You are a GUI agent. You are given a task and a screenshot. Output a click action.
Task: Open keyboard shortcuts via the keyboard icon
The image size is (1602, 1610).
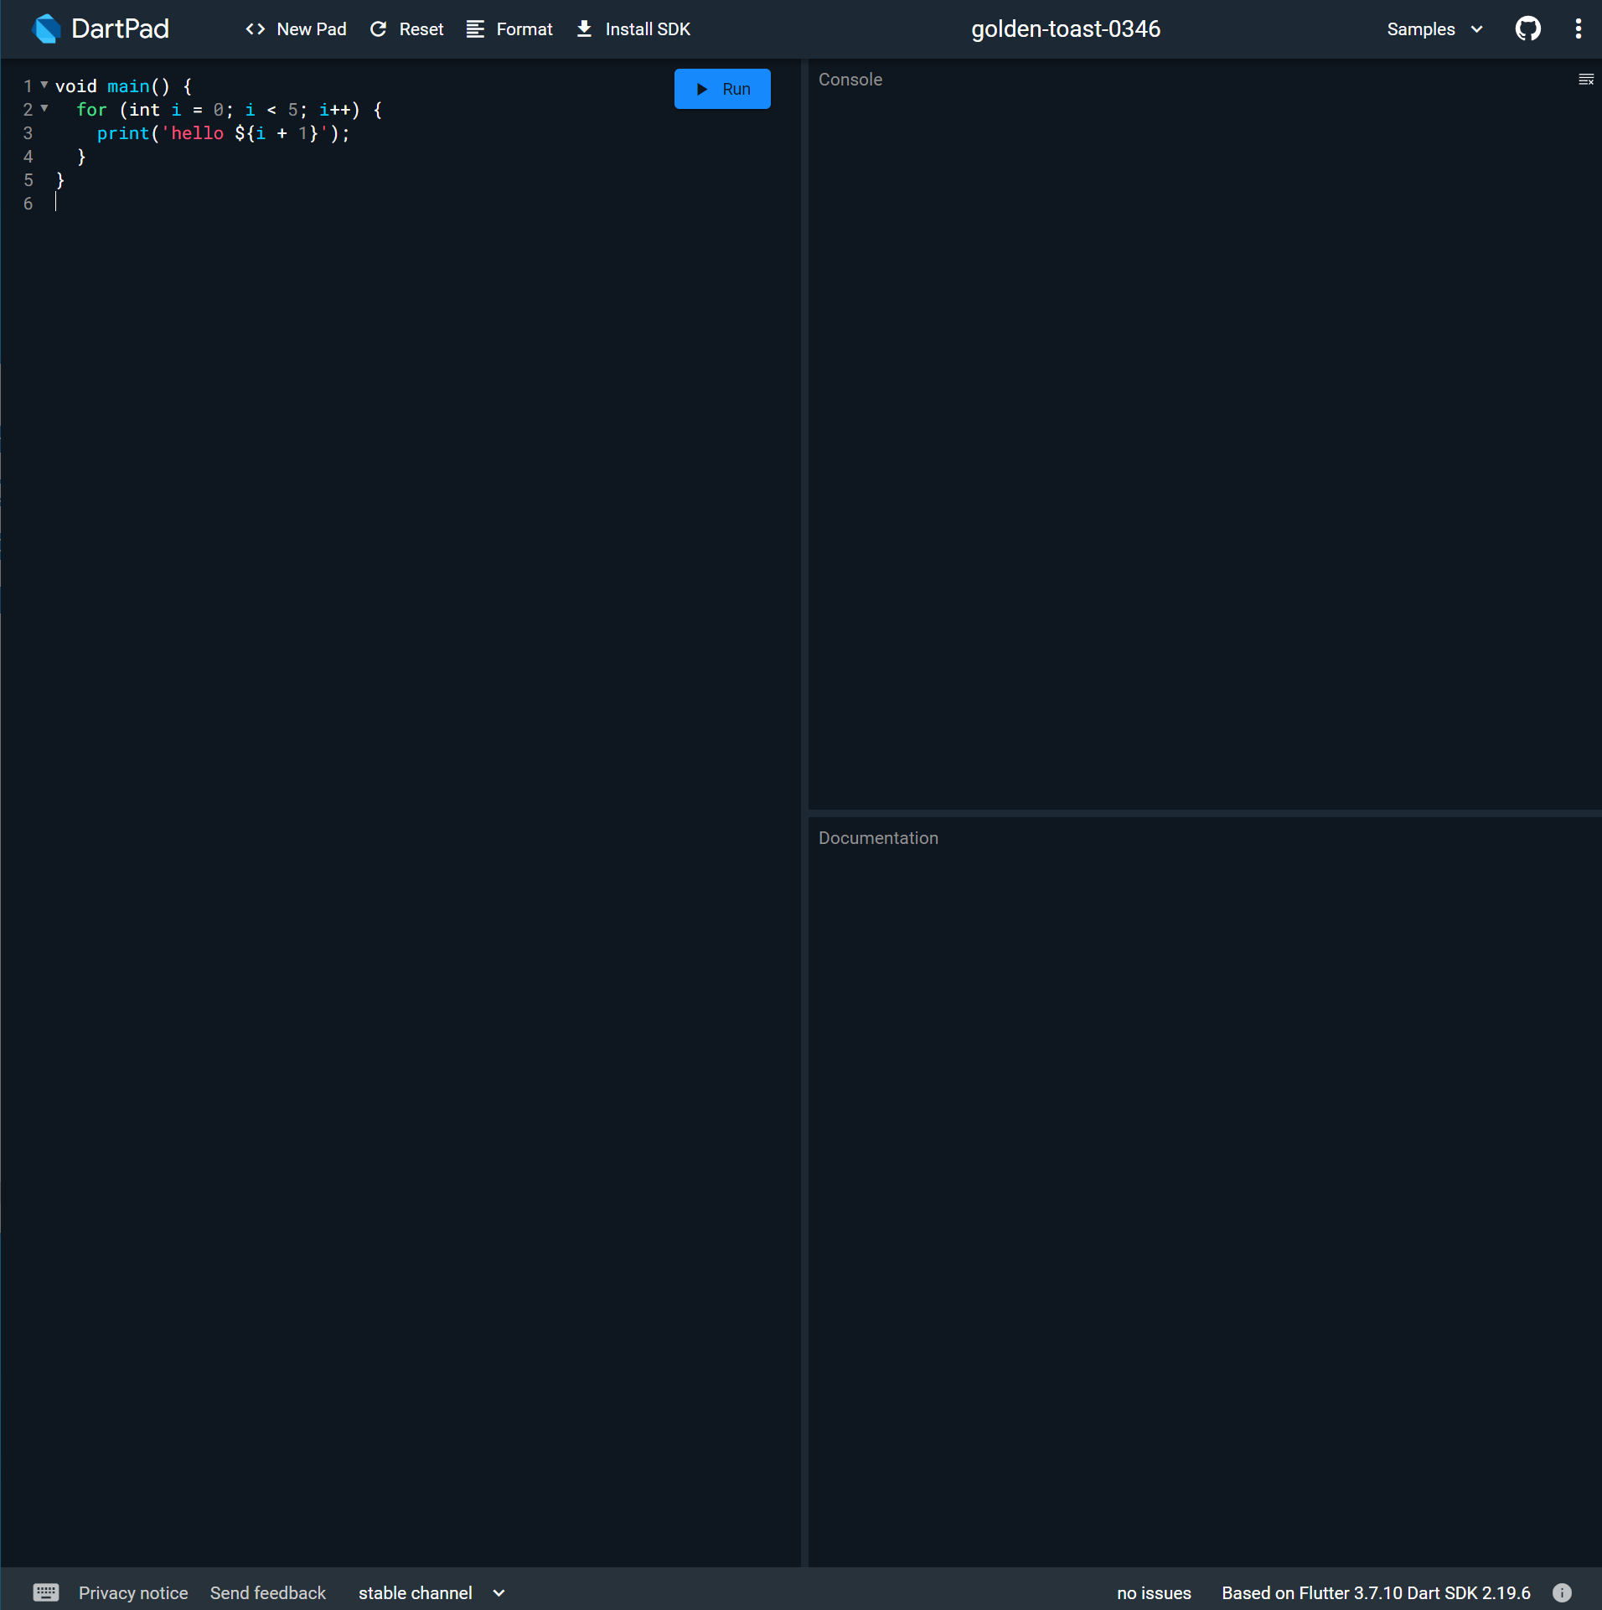click(x=46, y=1592)
